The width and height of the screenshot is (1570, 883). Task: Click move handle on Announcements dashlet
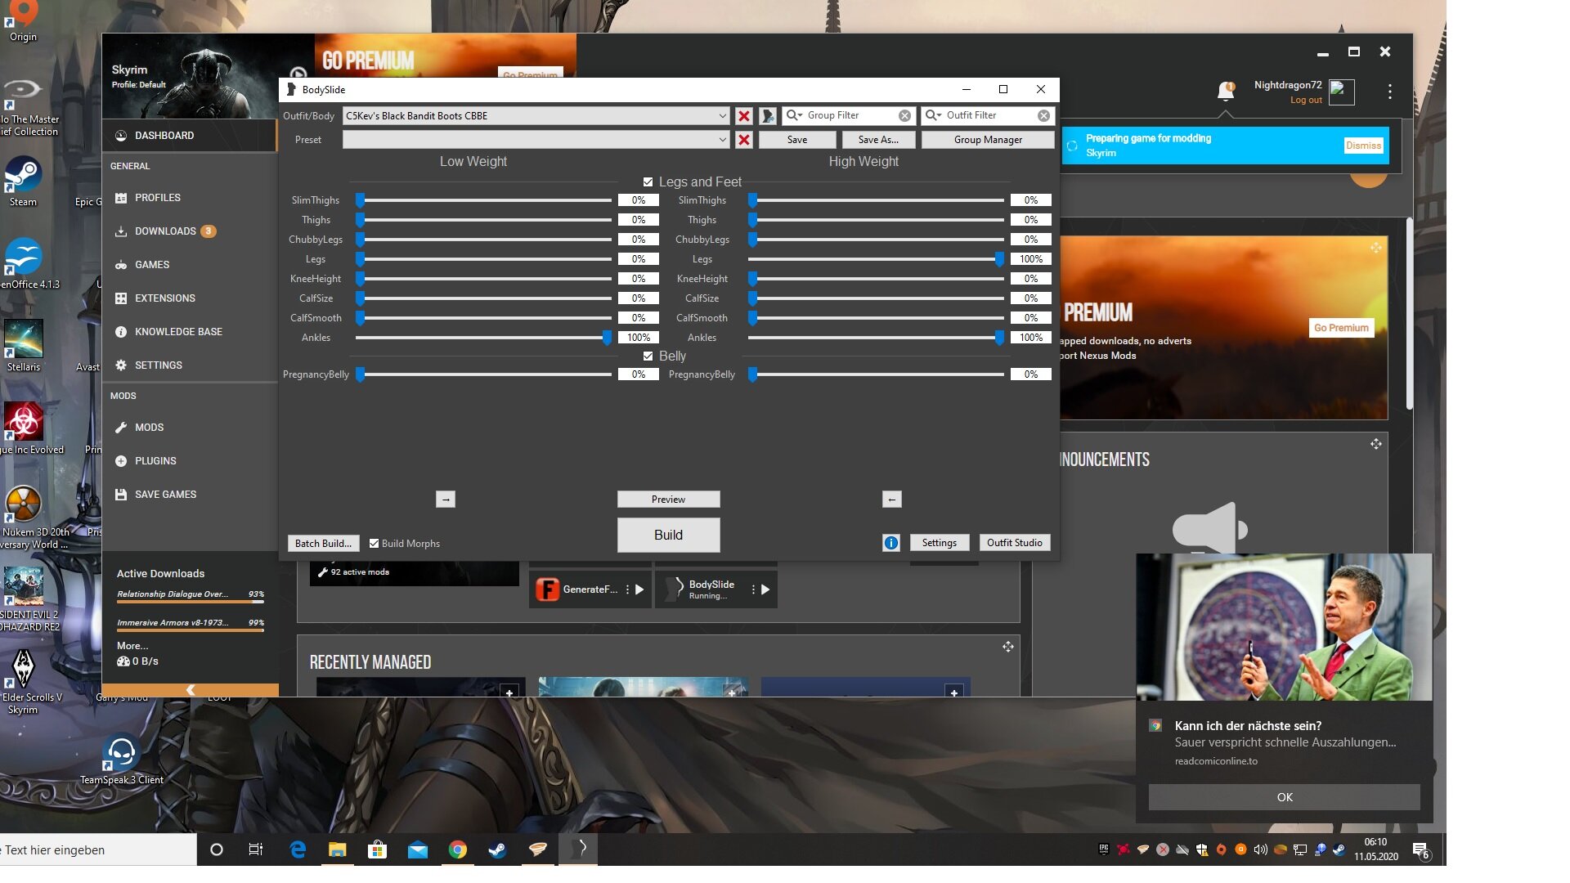pos(1376,444)
